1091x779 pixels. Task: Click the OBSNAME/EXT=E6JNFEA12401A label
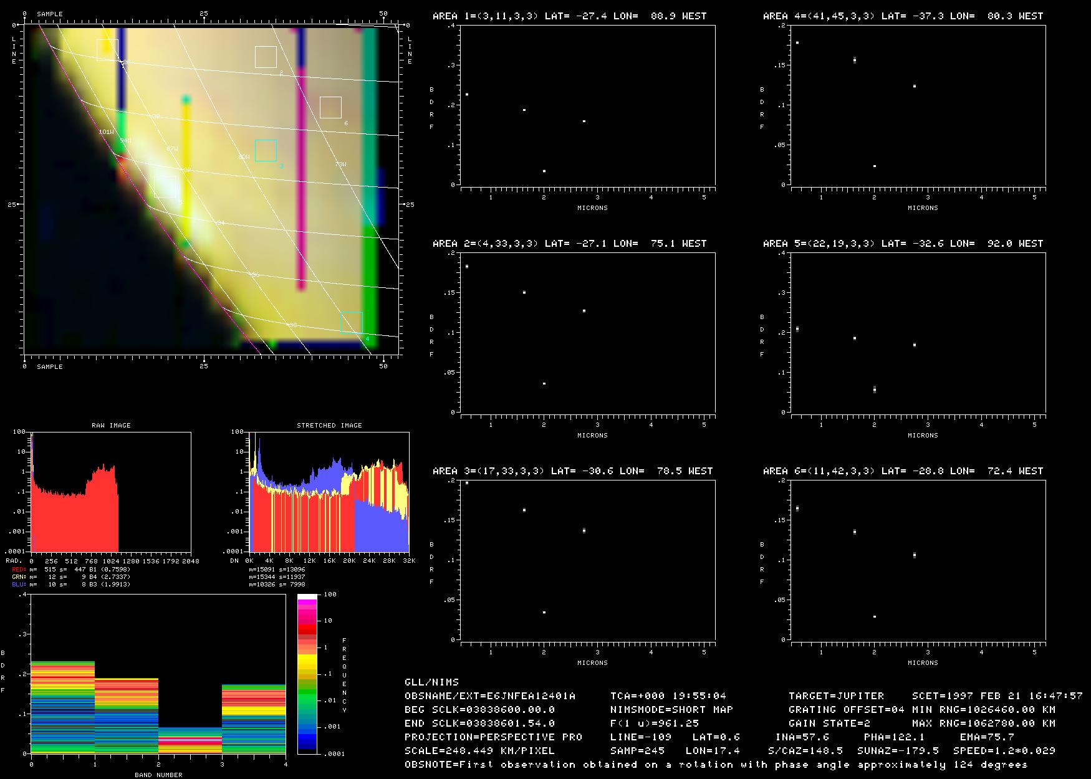click(490, 695)
